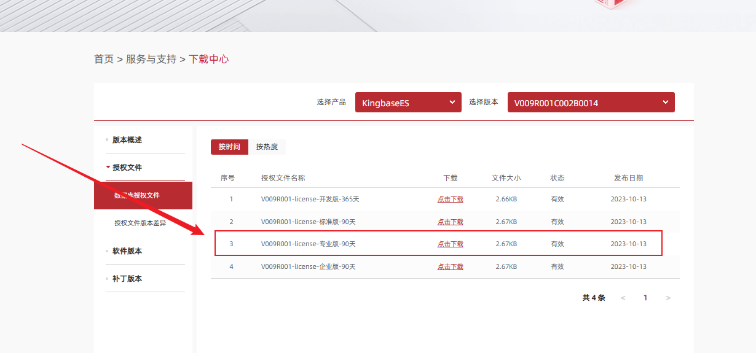Image resolution: width=756 pixels, height=353 pixels.
Task: Click the 状态 column header
Action: (x=557, y=178)
